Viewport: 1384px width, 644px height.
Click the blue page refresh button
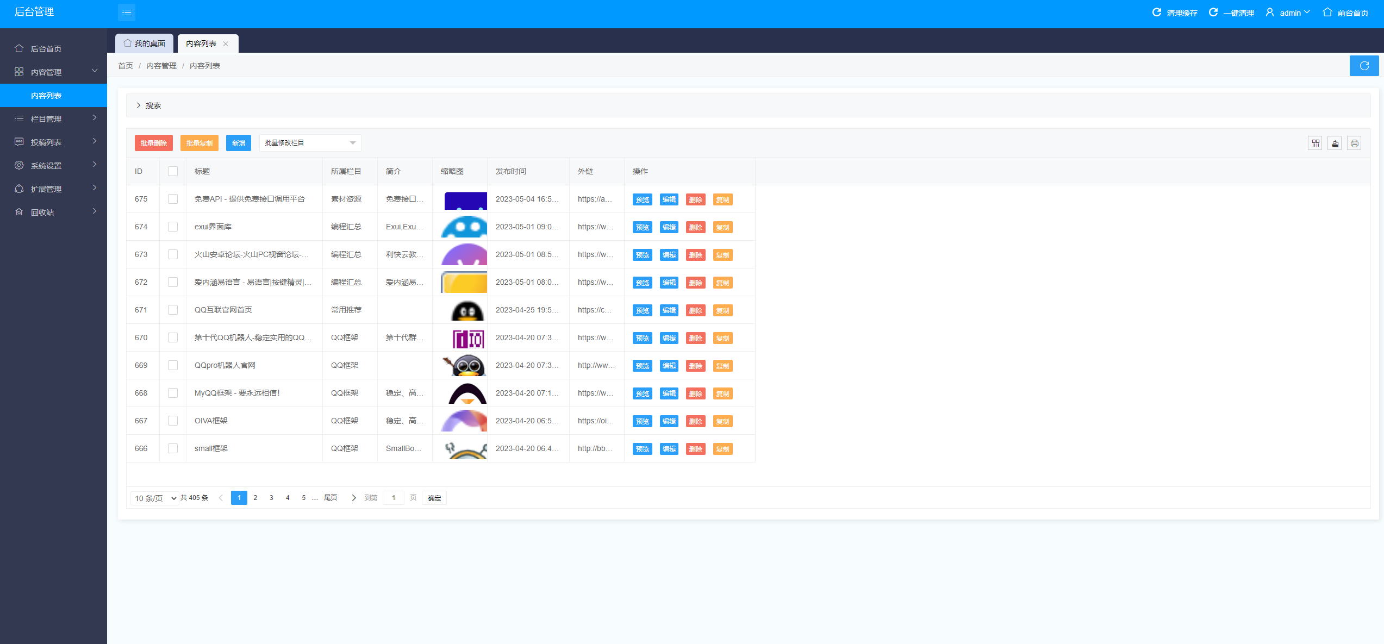pyautogui.click(x=1364, y=66)
